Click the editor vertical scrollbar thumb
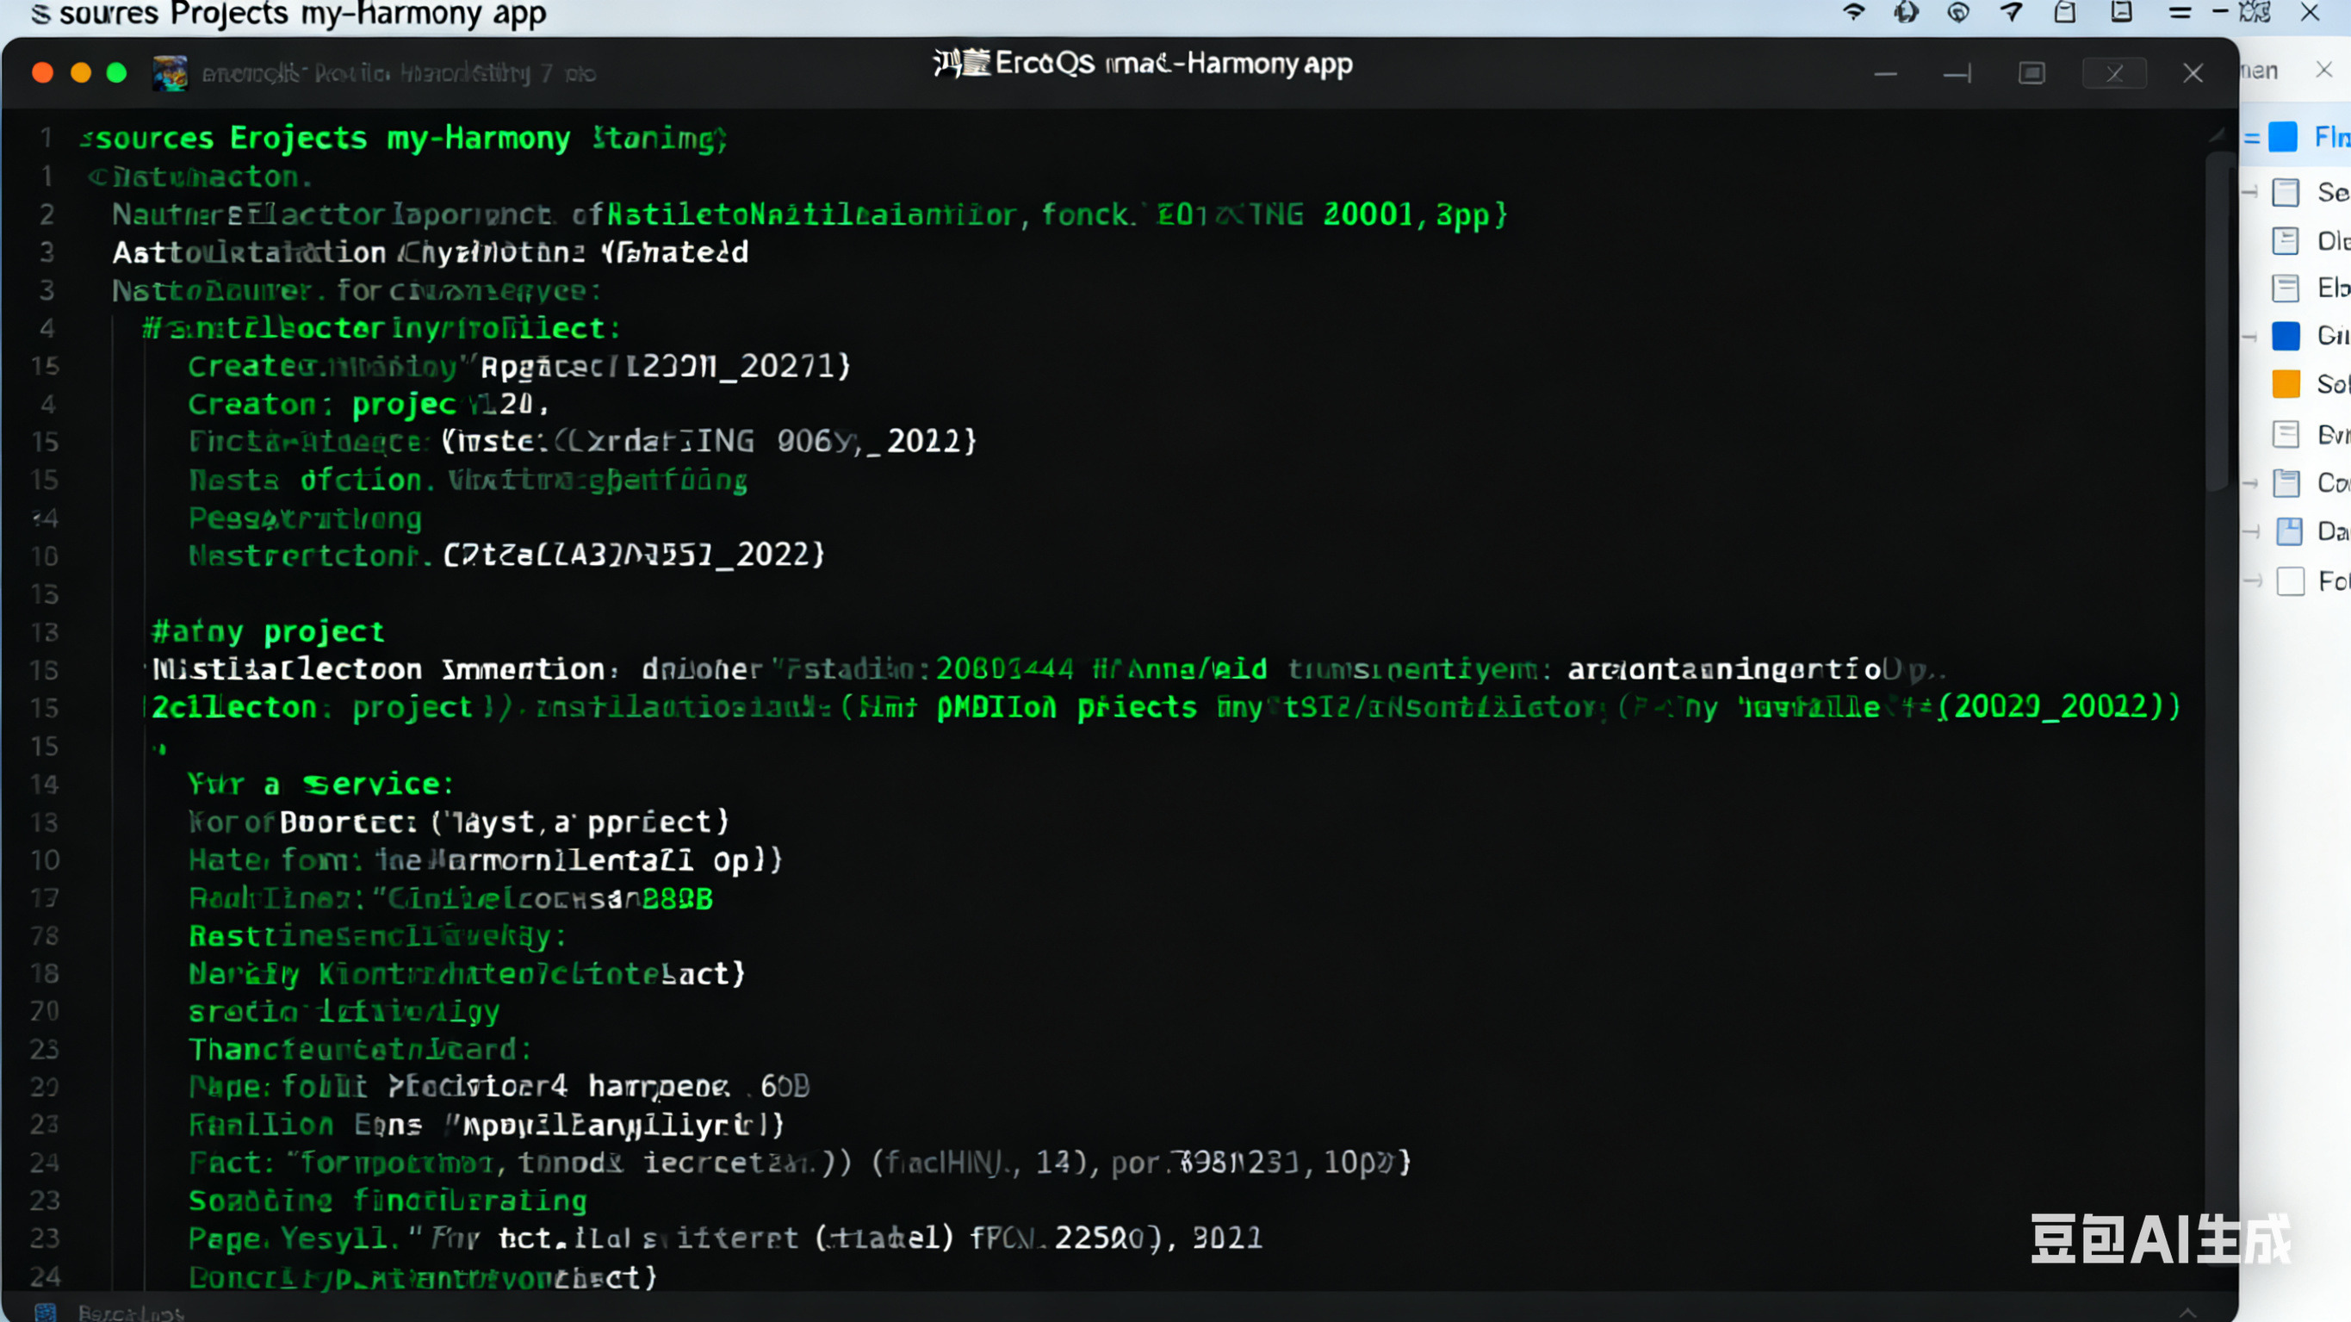The image size is (2351, 1322). coord(2218,320)
